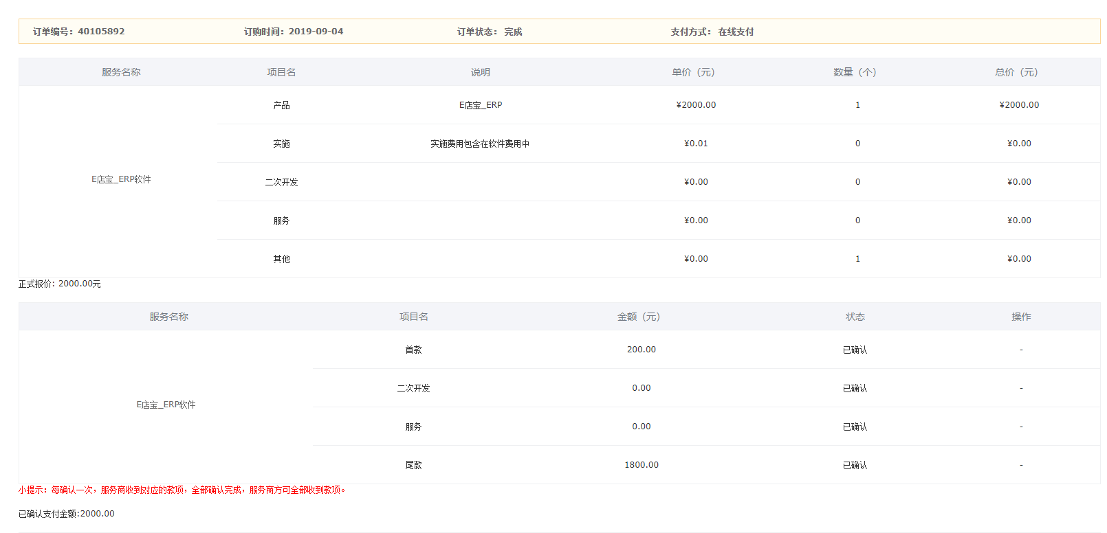This screenshot has width=1107, height=533.
Task: Click unit price ¥2000.00 in 产品 row
Action: coord(696,105)
